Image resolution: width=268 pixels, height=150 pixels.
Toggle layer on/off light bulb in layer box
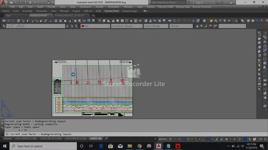coord(8,26)
